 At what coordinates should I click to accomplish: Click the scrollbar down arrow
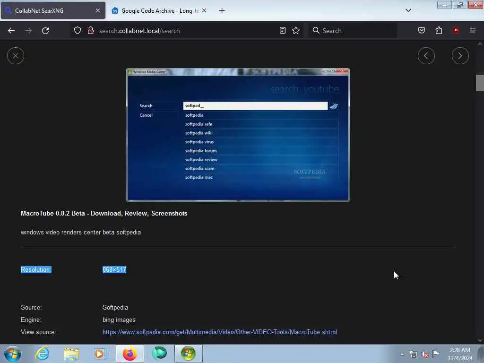[480, 340]
